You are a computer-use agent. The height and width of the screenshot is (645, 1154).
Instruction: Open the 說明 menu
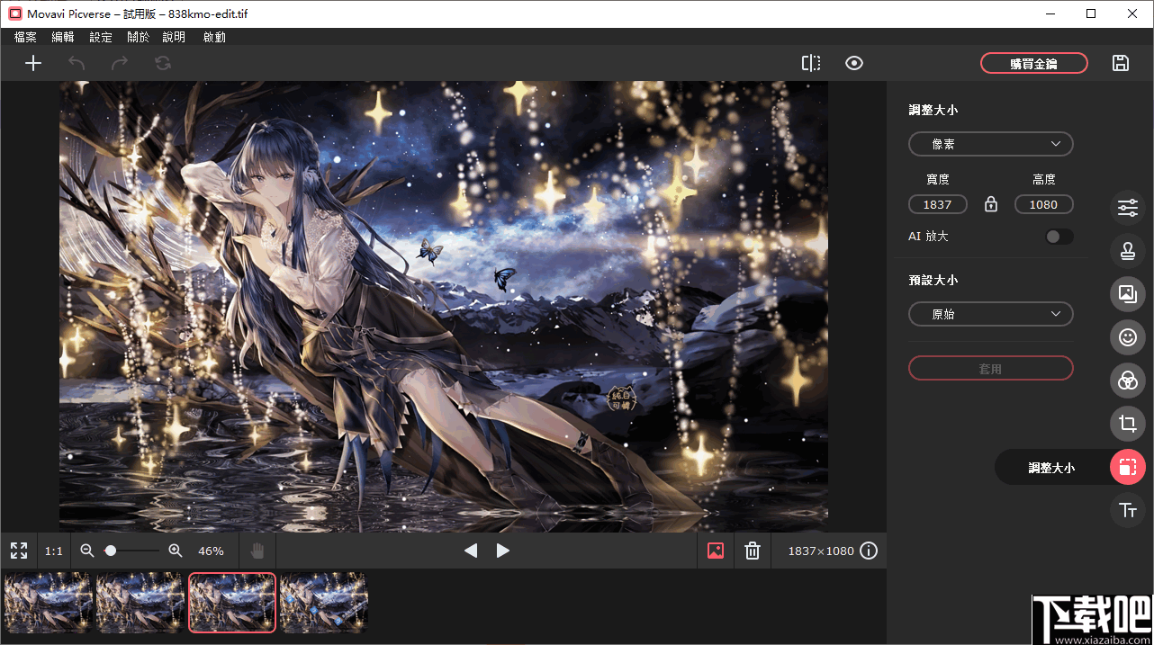coord(174,37)
